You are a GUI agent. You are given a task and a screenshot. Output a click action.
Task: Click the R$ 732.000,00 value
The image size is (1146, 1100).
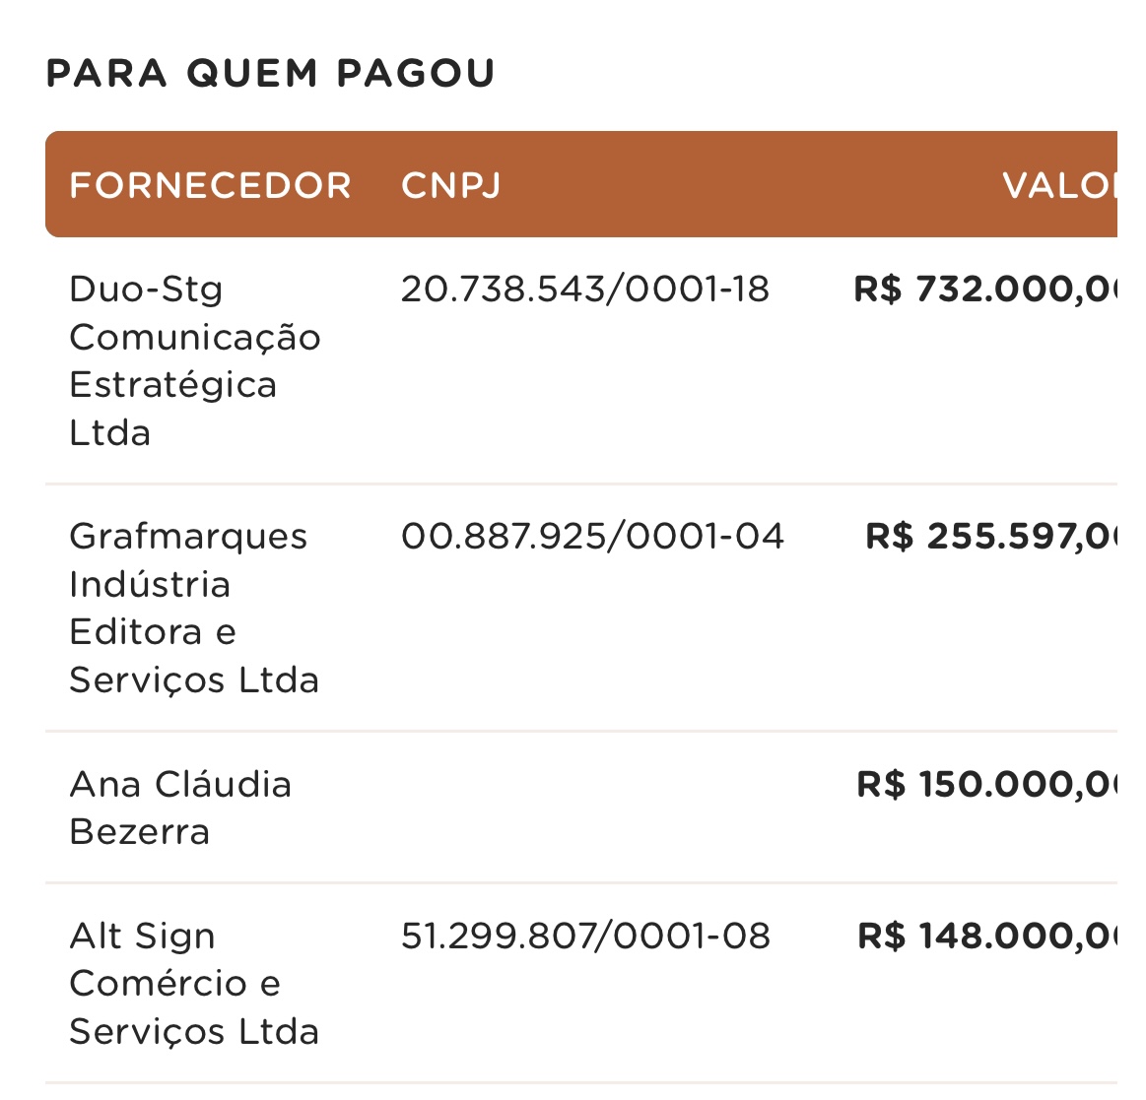[985, 290]
